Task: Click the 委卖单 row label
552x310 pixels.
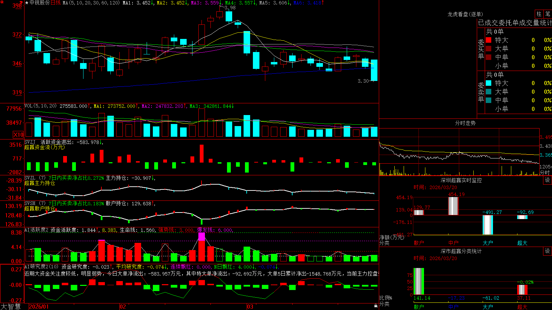Action: pos(481,92)
